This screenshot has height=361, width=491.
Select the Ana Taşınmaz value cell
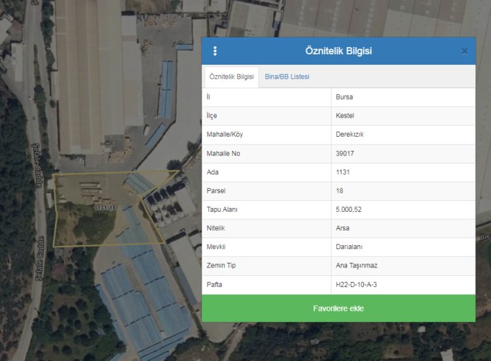point(357,266)
